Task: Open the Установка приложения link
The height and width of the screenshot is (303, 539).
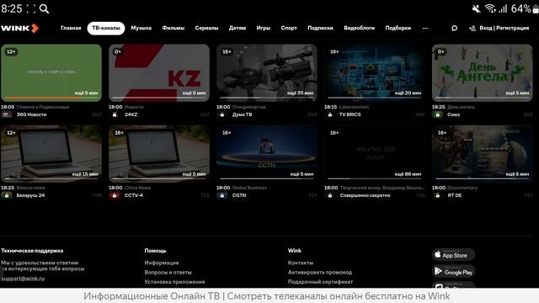Action: tap(174, 282)
